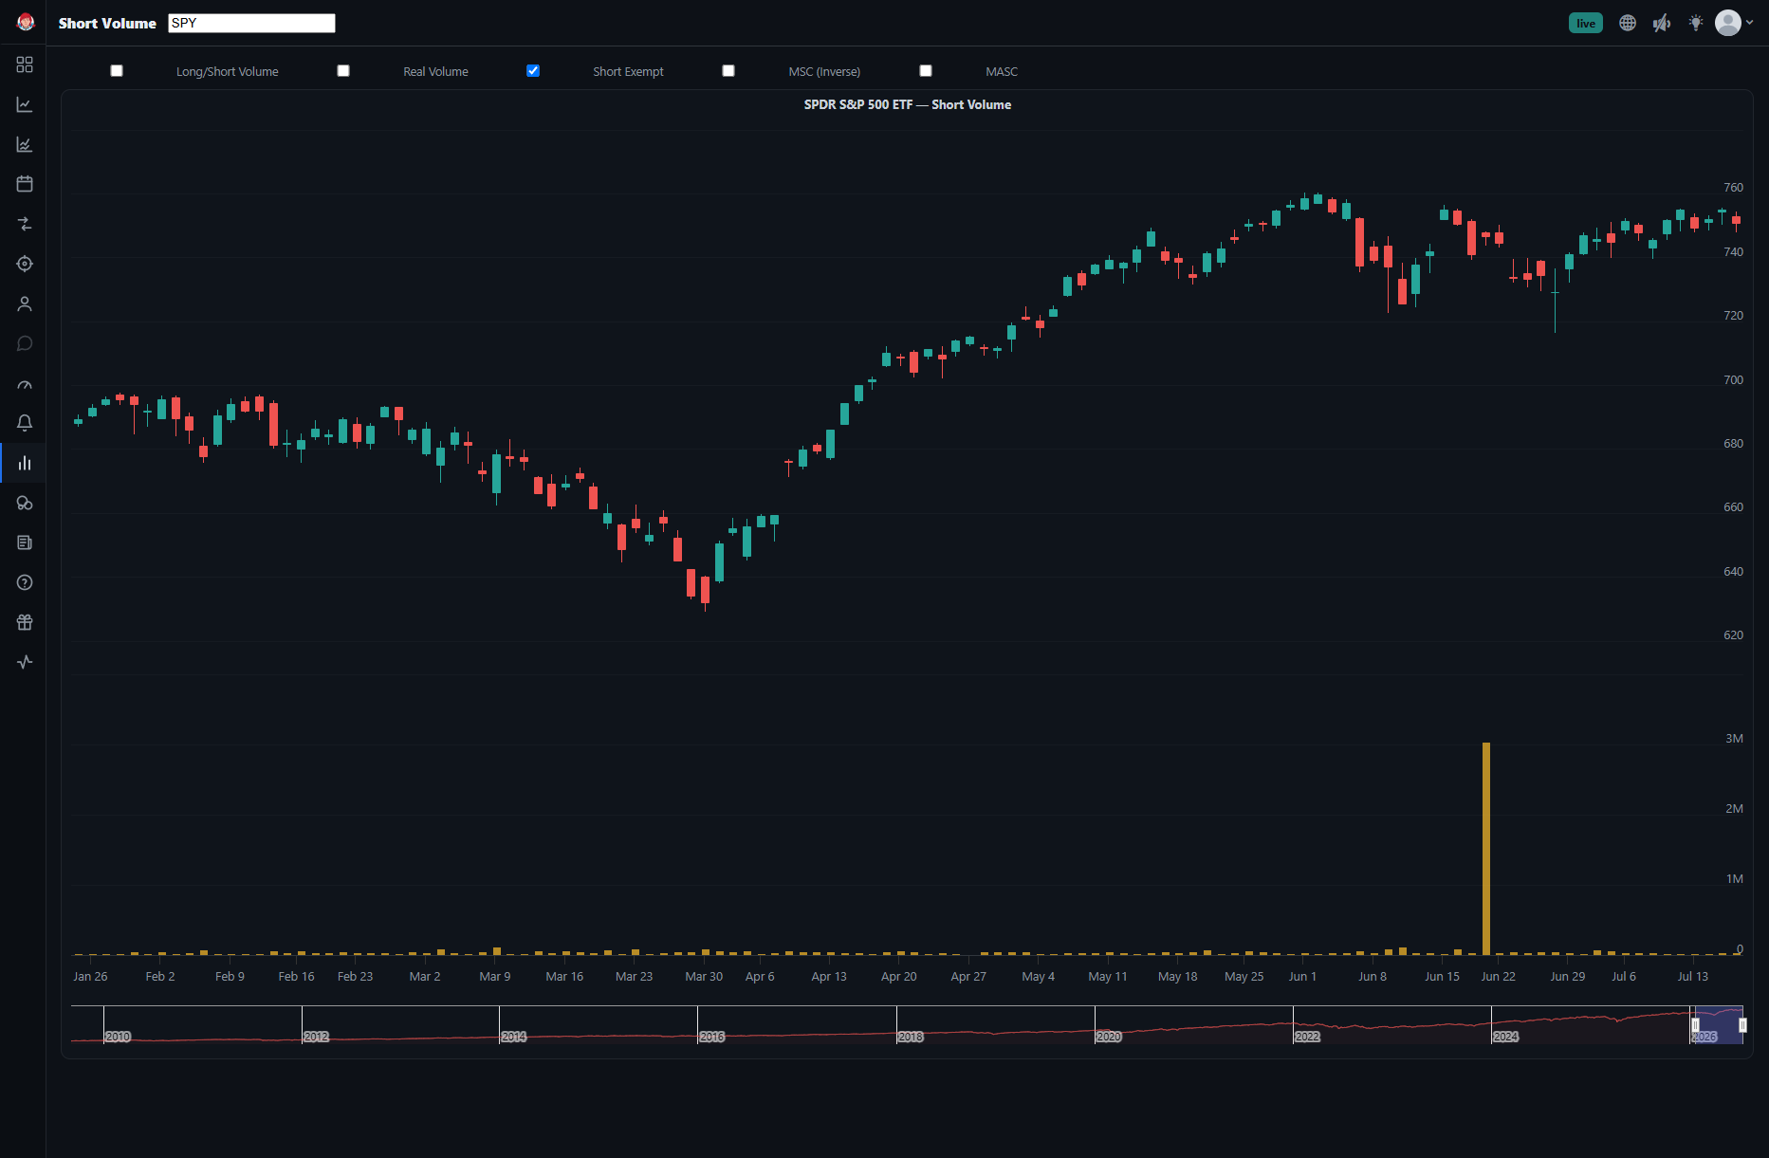Open the overlapping circles sidebar icon
1769x1158 pixels.
click(x=25, y=503)
